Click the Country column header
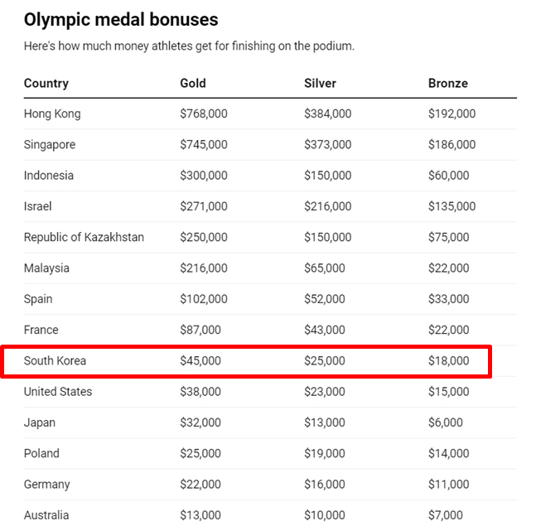 pos(46,83)
